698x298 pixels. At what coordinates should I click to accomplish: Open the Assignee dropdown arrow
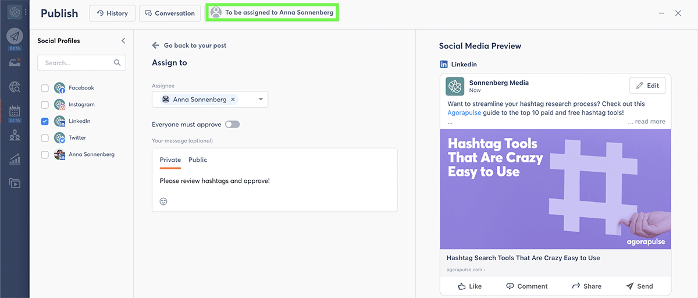coord(261,100)
